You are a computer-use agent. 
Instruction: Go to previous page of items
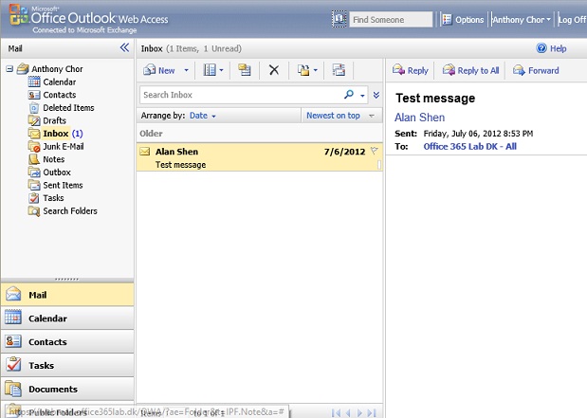point(348,412)
